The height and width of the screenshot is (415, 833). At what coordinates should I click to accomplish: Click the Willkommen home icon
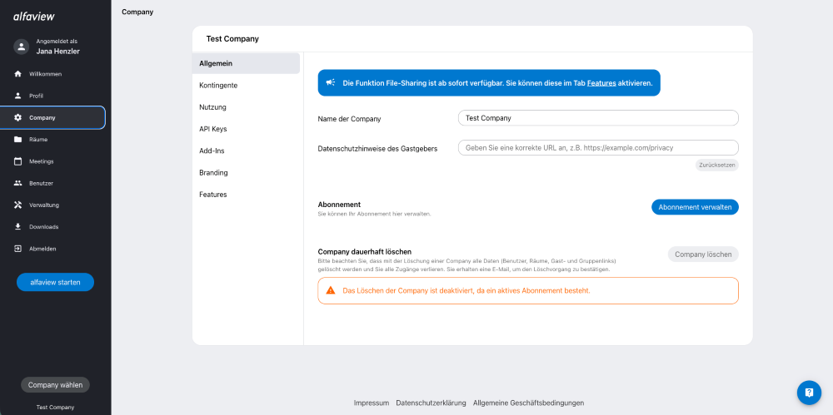tap(18, 74)
